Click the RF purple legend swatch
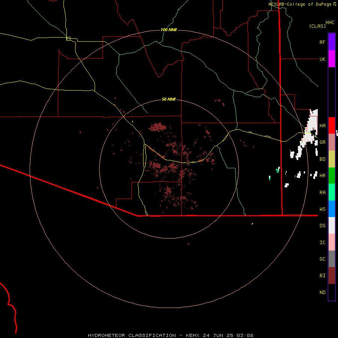The width and height of the screenshot is (338, 338). [332, 42]
